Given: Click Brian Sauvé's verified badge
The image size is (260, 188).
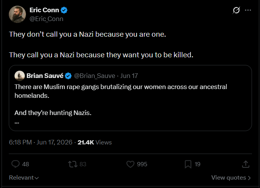Looking at the screenshot, I should [68, 76].
